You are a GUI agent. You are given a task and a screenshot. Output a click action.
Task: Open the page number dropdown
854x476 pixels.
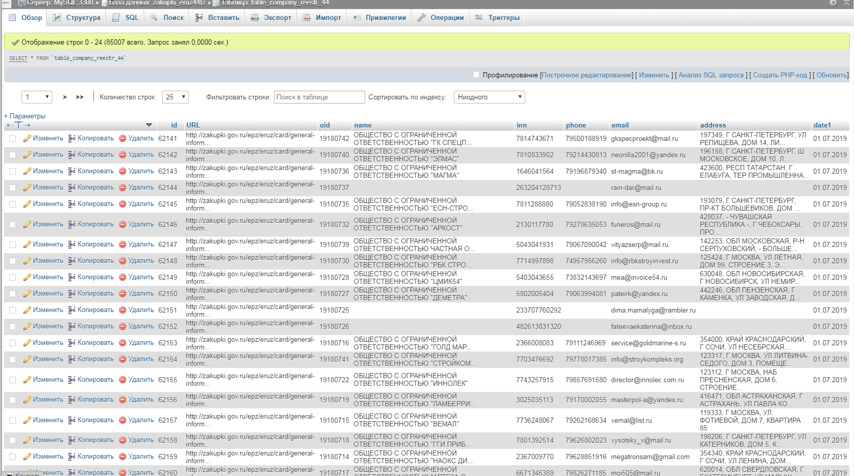click(37, 97)
